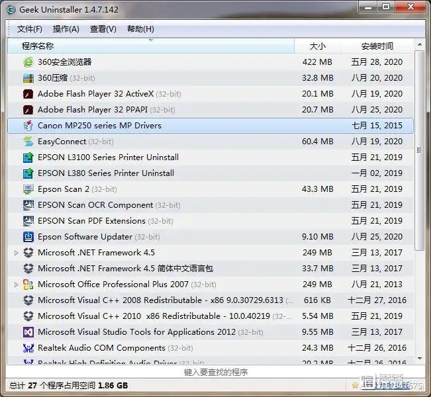431x397 pixels.
Task: Click the EasyConnect program icon
Action: point(28,142)
